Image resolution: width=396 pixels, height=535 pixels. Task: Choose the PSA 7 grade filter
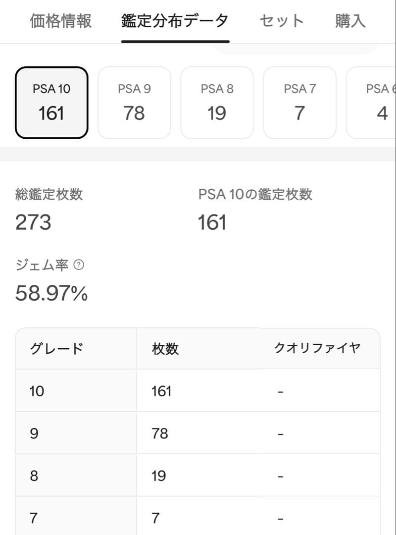[299, 102]
